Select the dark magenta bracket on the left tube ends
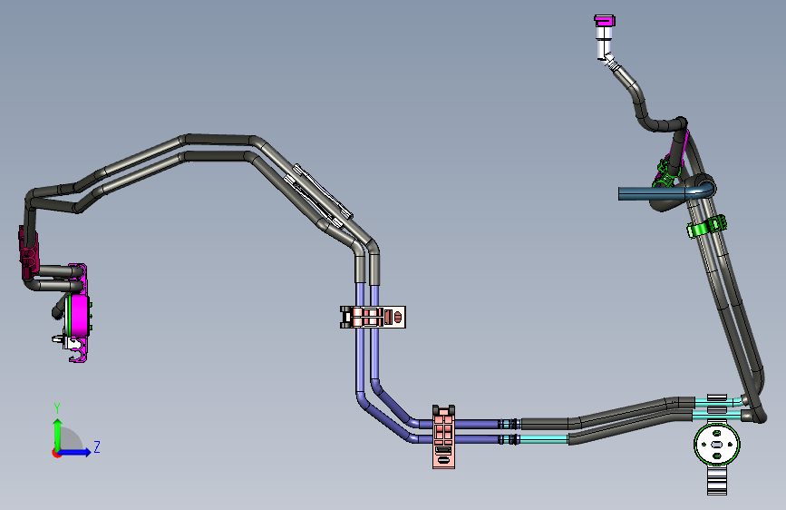Image resolution: width=786 pixels, height=510 pixels. coord(28,253)
